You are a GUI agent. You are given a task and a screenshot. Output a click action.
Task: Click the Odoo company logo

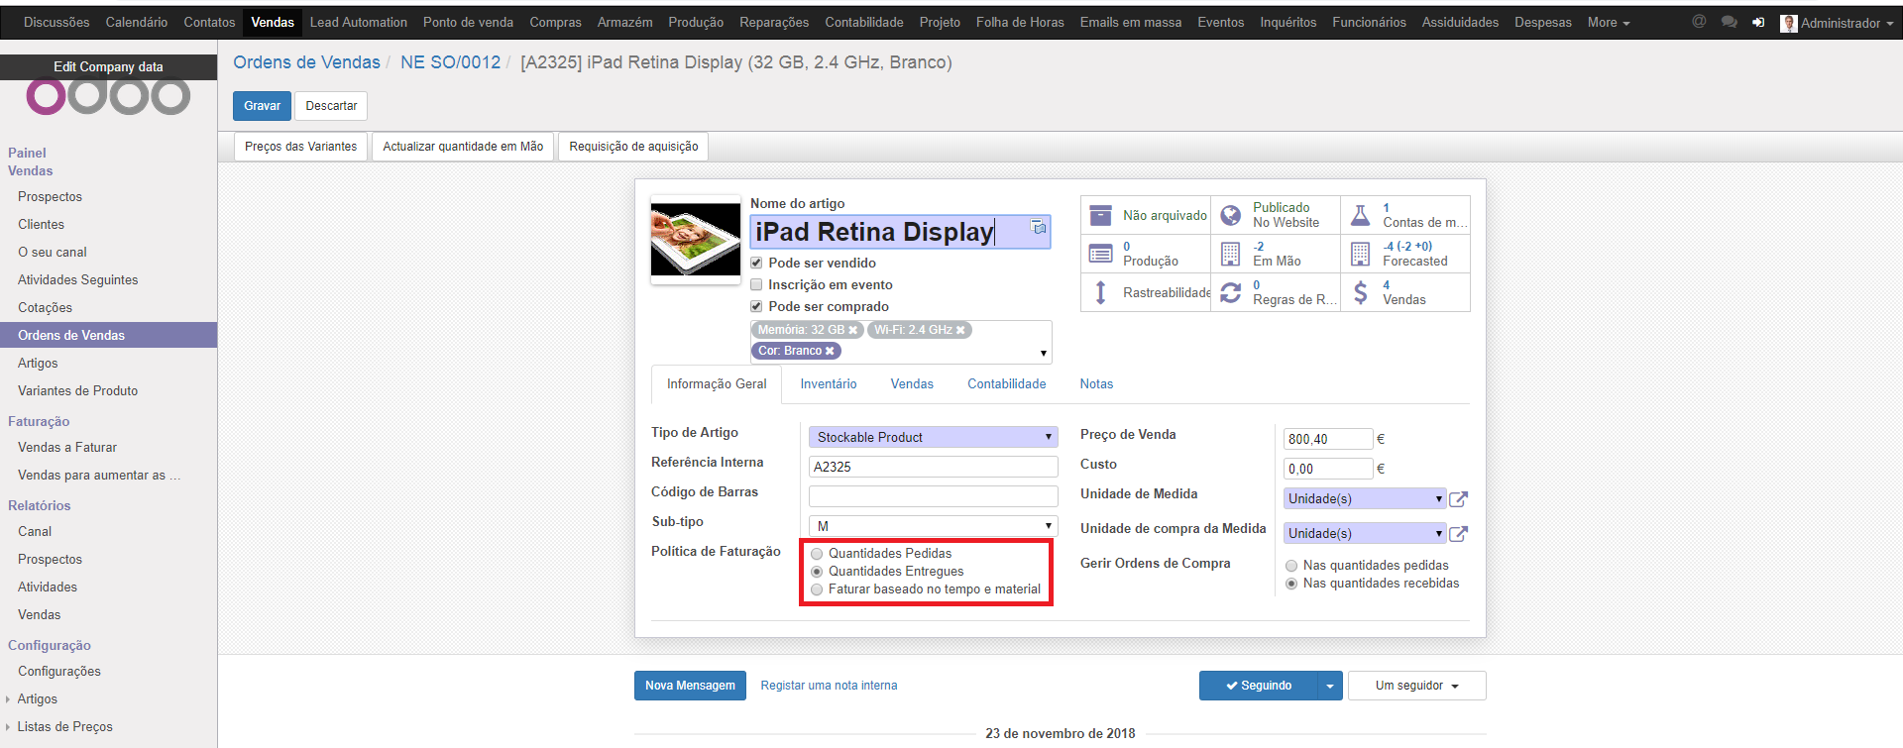[x=108, y=97]
